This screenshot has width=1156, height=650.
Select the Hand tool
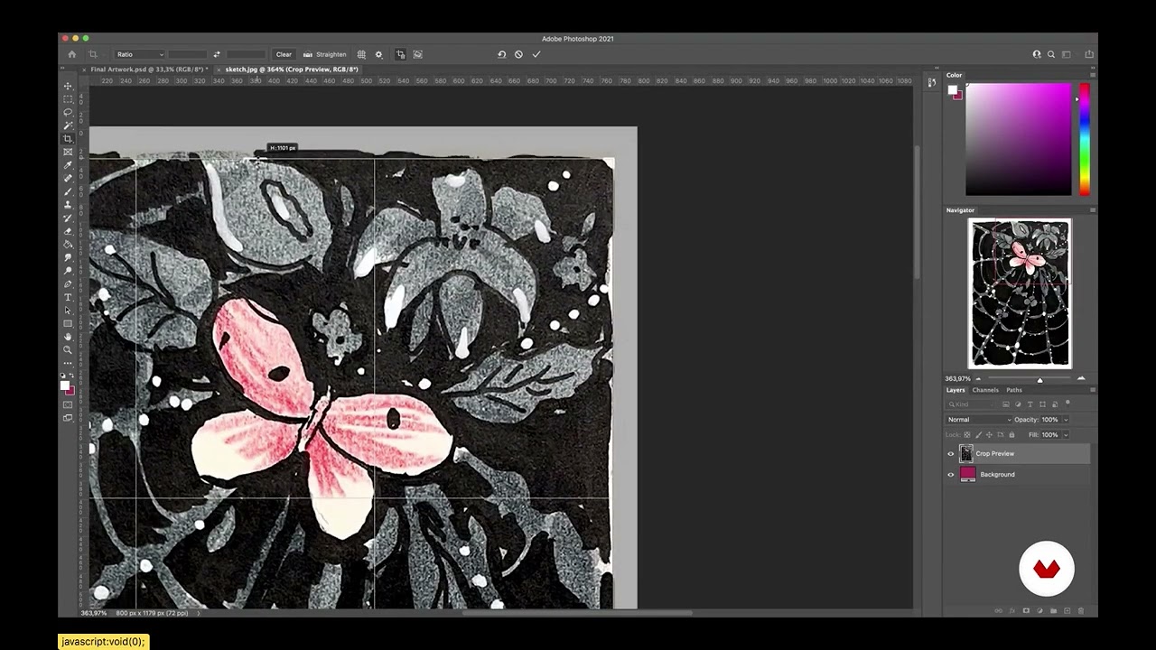pos(68,337)
